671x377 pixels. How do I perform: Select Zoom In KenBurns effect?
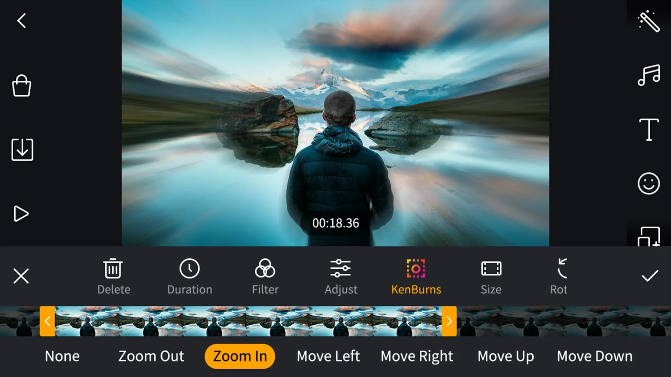(x=240, y=356)
